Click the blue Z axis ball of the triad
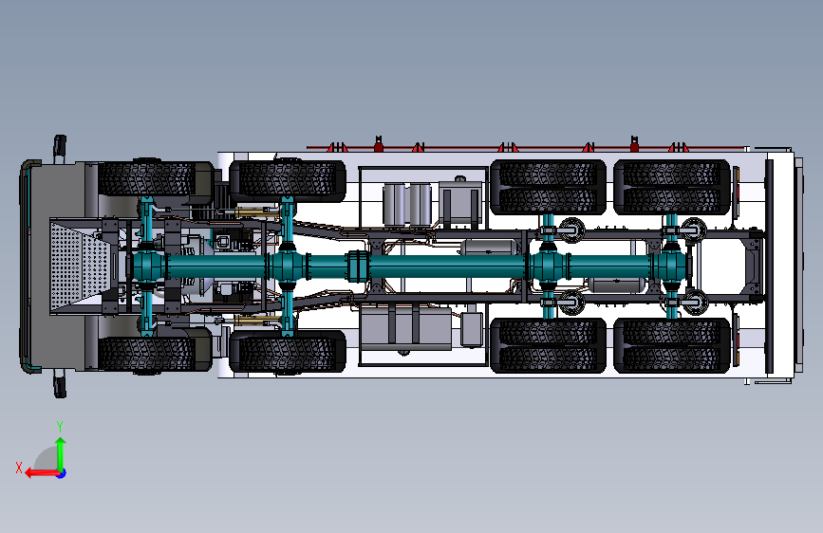 pos(62,473)
